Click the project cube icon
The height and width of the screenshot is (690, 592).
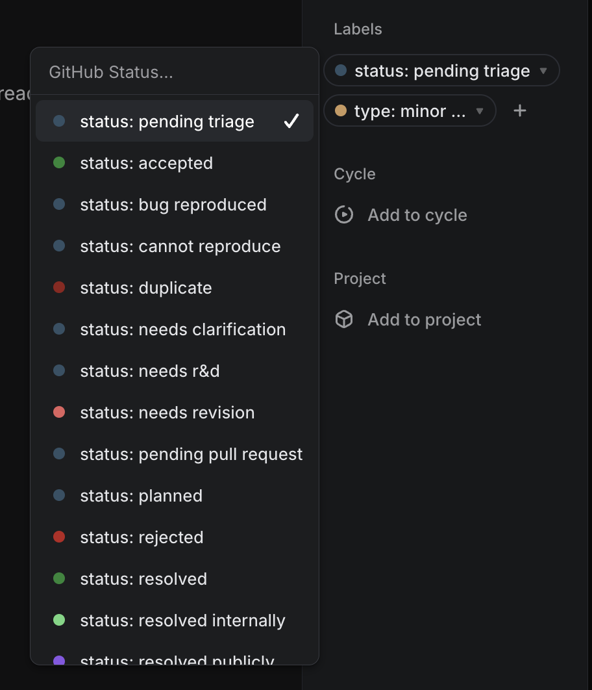coord(343,319)
